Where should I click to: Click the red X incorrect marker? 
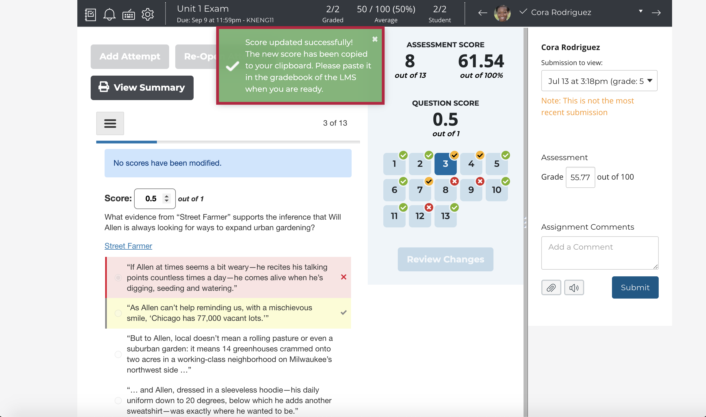(343, 277)
